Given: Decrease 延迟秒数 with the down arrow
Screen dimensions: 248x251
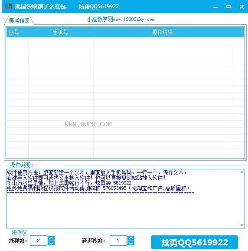Looking at the screenshot, I should 131,243.
